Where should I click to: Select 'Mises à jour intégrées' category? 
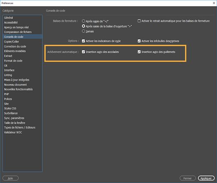point(22,80)
